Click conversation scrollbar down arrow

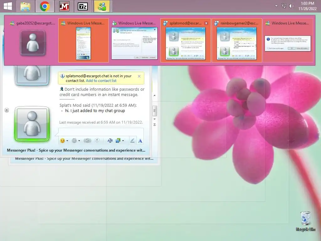pos(155,119)
